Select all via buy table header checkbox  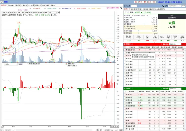pyautogui.click(x=125, y=47)
